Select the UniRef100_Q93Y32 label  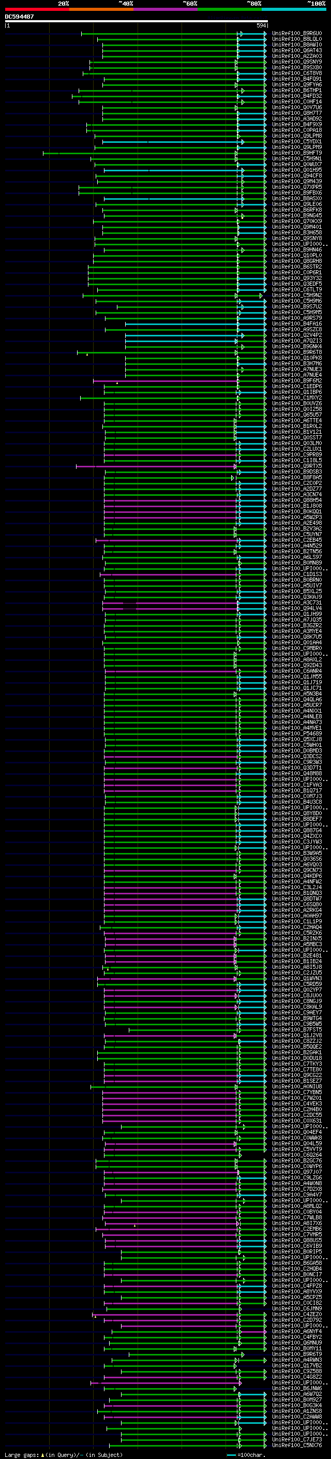tap(296, 278)
